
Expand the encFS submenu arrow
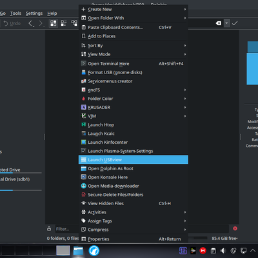click(185, 90)
